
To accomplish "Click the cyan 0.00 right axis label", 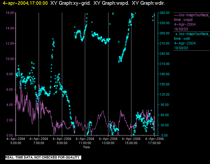I will coord(165,135).
